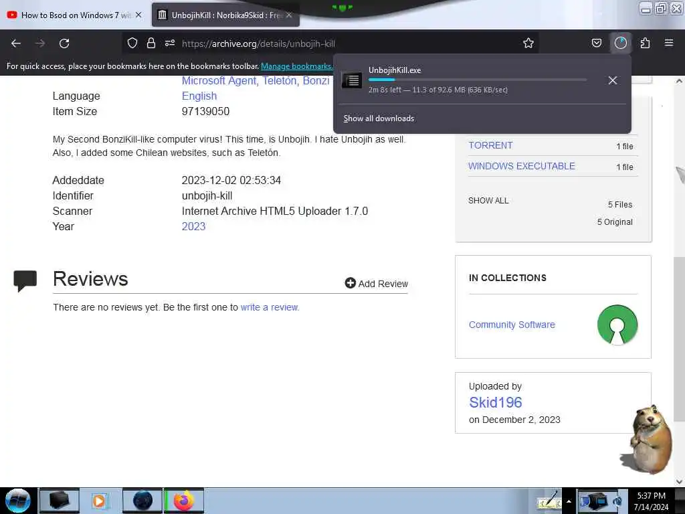Cancel the UnbojihKill.exe download
Image resolution: width=685 pixels, height=514 pixels.
(613, 80)
